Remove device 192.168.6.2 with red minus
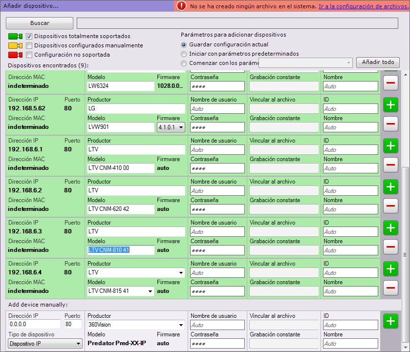Screen dimensions: 410x352 coord(390,206)
